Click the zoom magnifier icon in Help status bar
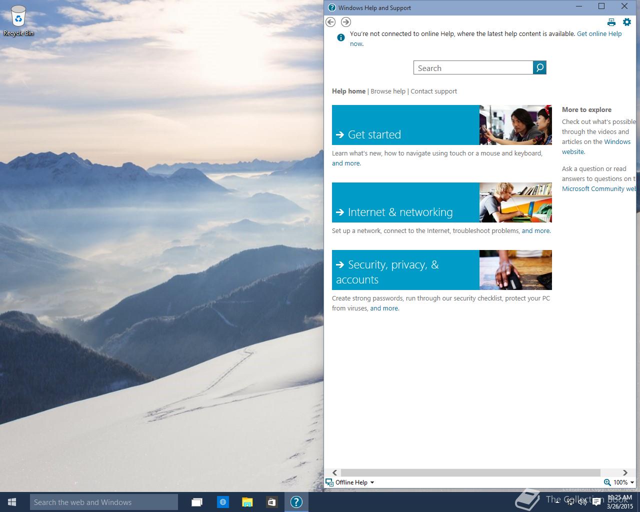 (607, 482)
